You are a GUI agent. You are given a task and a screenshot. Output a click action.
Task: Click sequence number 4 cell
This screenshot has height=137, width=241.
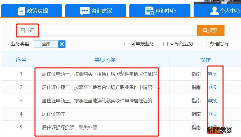tap(21, 114)
